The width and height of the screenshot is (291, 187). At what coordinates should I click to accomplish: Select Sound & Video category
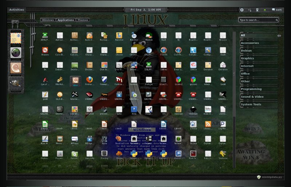coord(259,97)
